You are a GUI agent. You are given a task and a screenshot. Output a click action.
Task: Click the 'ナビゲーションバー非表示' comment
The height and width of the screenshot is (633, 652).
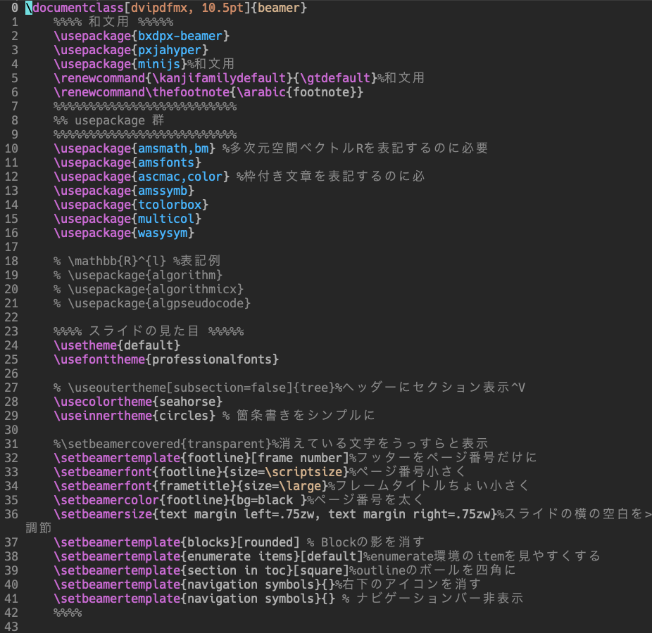(x=432, y=599)
